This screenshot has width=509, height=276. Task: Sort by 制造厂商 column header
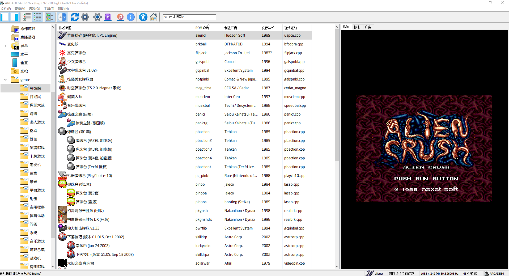pyautogui.click(x=241, y=28)
